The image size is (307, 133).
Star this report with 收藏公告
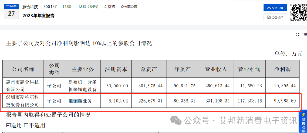coord(129,7)
